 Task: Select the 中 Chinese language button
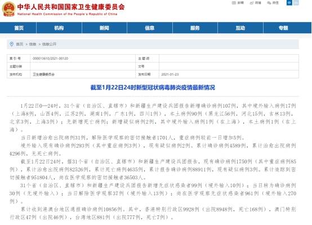tap(289, 3)
